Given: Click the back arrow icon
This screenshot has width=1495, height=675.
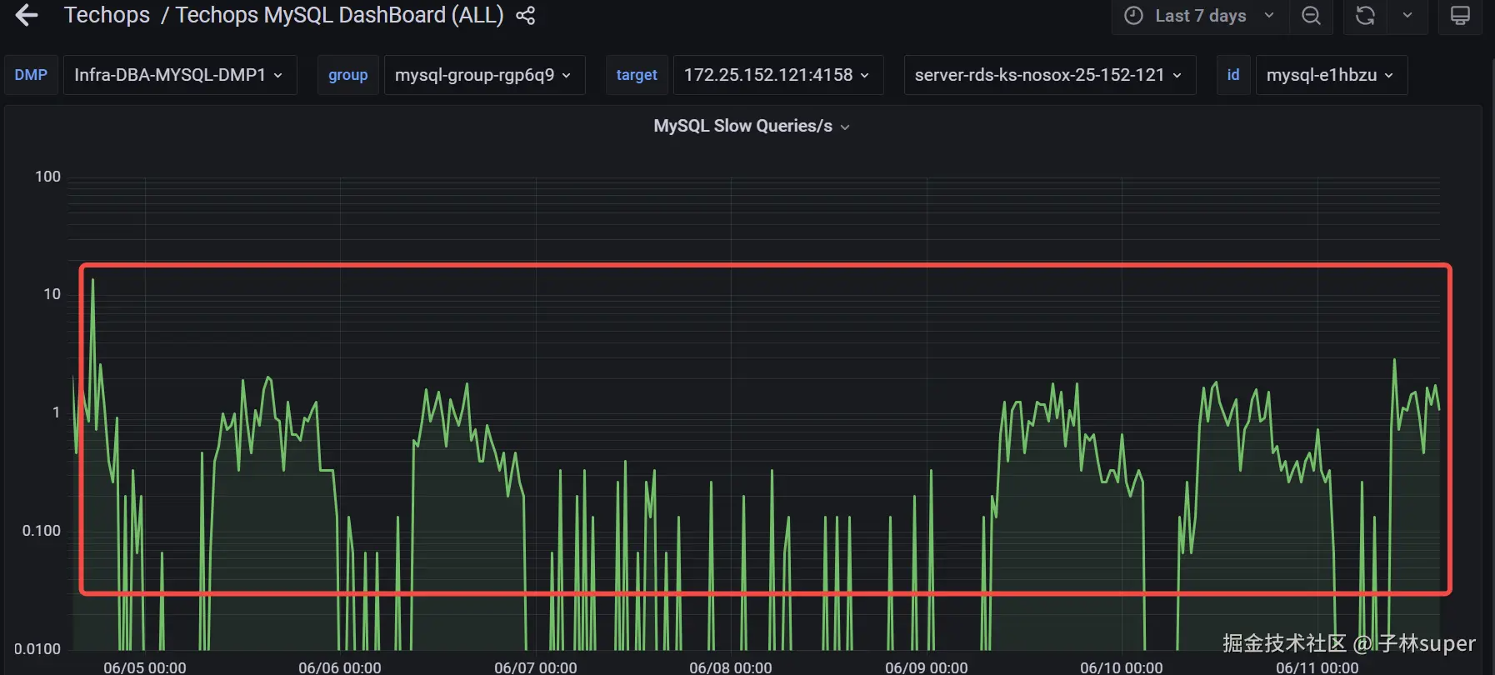Looking at the screenshot, I should pyautogui.click(x=27, y=15).
